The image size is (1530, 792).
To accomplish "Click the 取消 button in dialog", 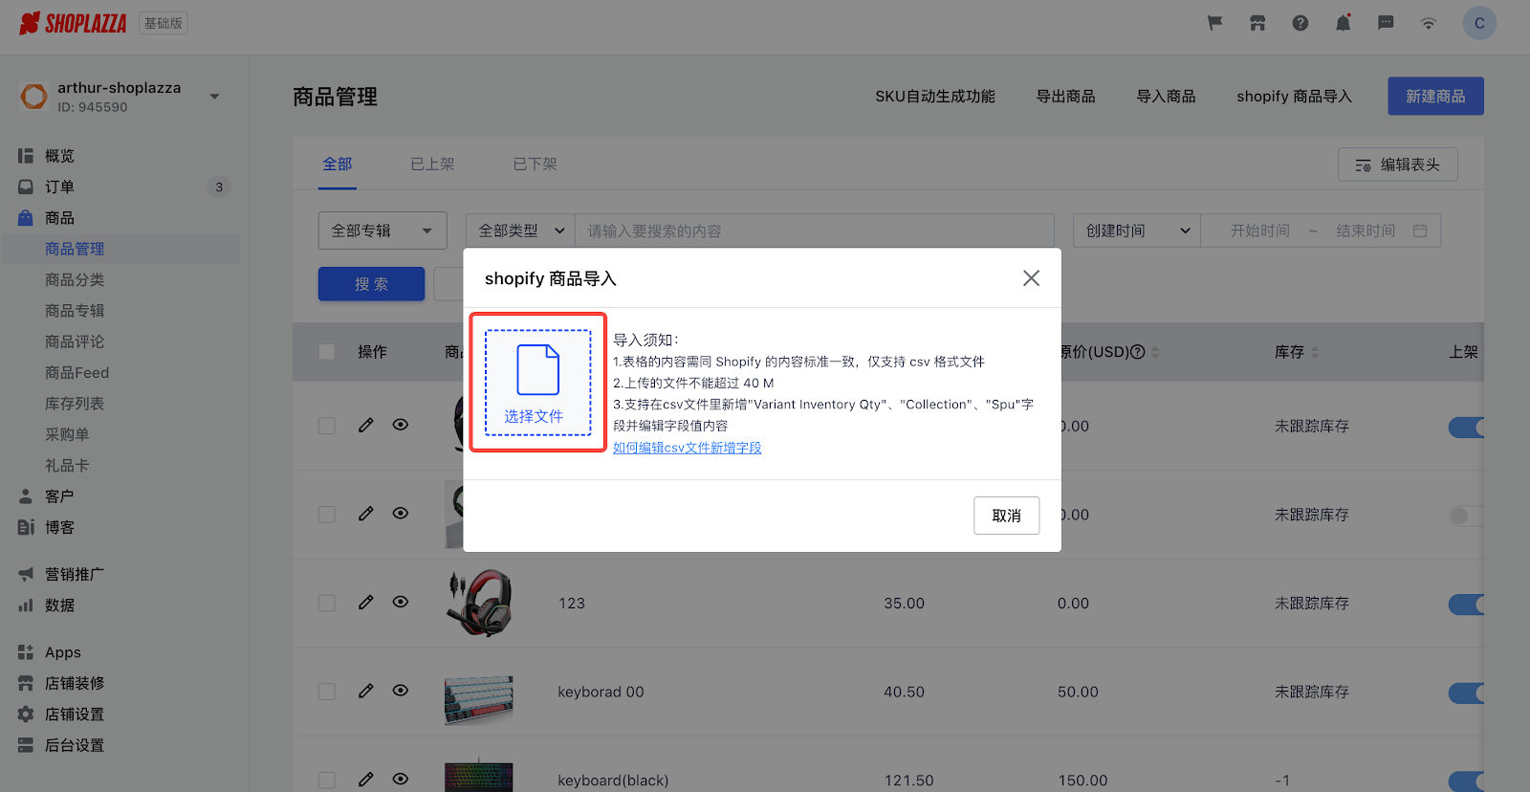I will (1006, 516).
